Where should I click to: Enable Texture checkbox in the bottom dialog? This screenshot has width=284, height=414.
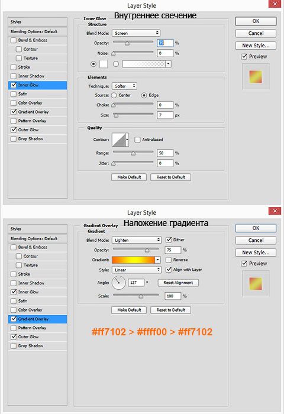point(19,265)
